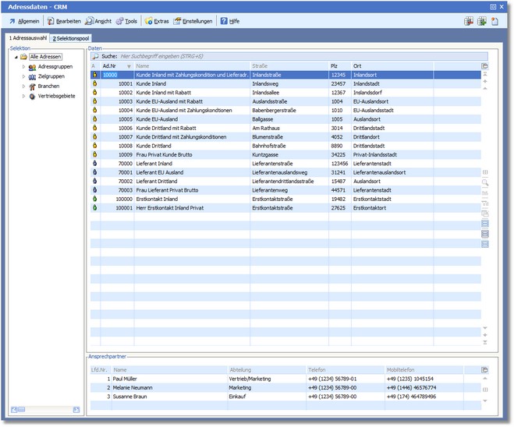Click the Hilfe question mark icon
Viewport: 514px width, 427px height.
(224, 21)
